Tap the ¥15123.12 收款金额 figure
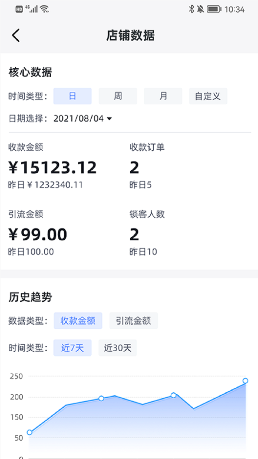Image resolution: width=258 pixels, height=459 pixels. pyautogui.click(x=53, y=167)
